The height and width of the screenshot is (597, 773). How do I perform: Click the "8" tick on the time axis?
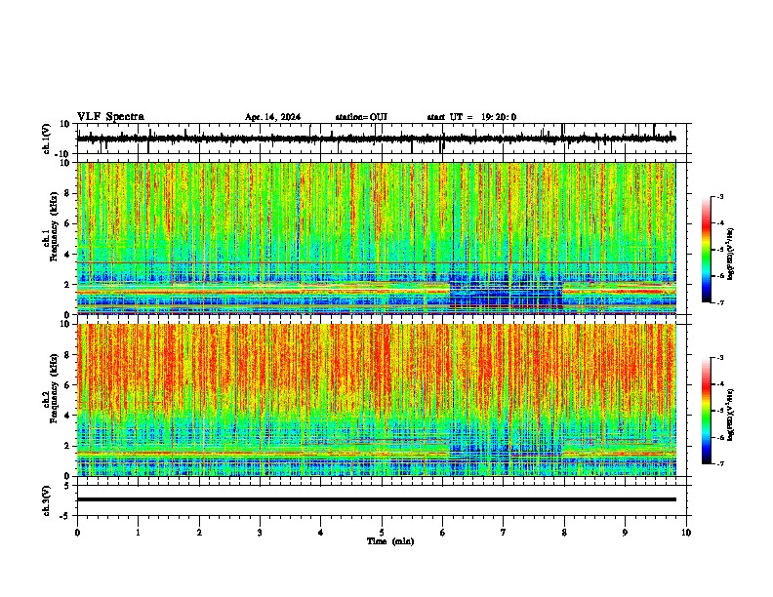click(x=564, y=533)
